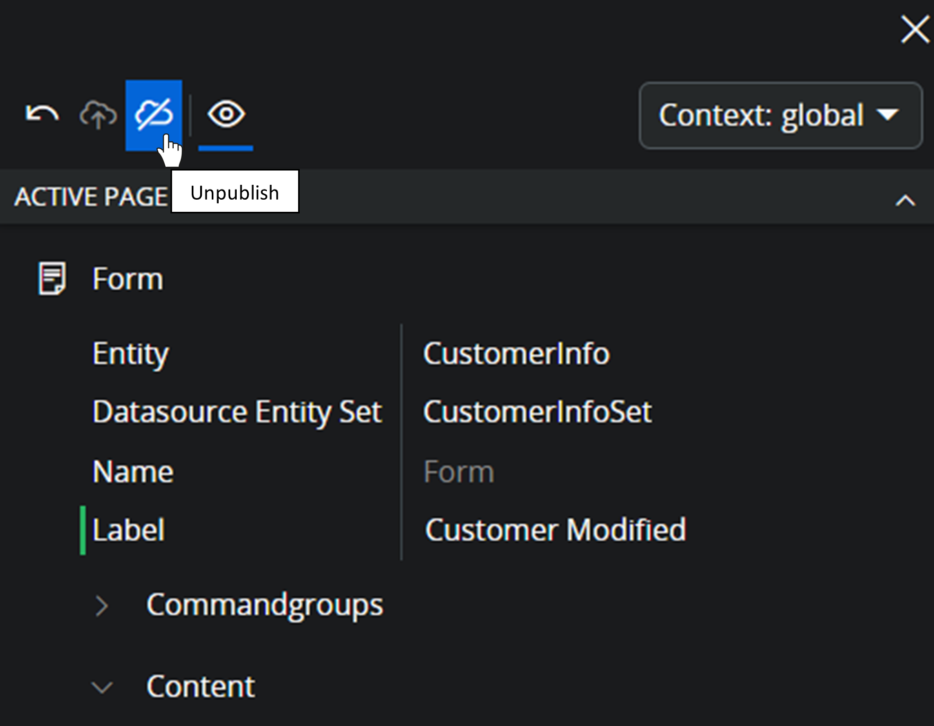Collapse the ACTIVE PAGE section
Screen dimensions: 934x726
(x=905, y=201)
